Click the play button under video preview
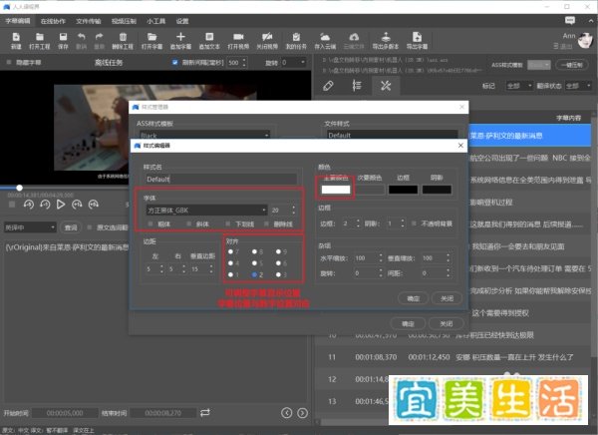 point(61,205)
